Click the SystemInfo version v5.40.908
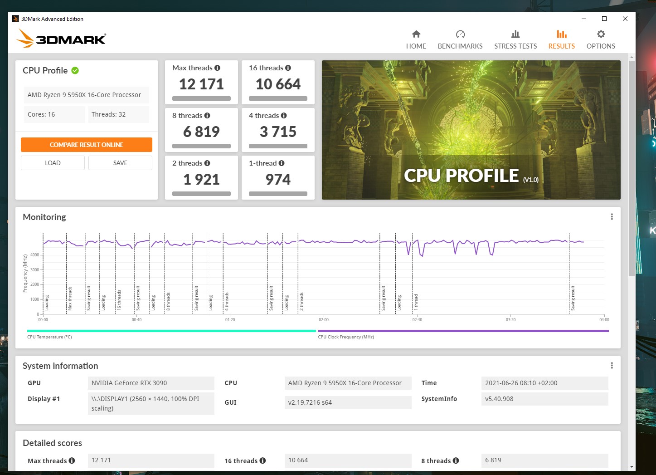This screenshot has width=656, height=475. click(544, 399)
